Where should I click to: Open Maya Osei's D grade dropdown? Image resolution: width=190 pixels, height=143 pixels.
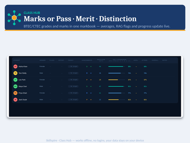coord(89,86)
